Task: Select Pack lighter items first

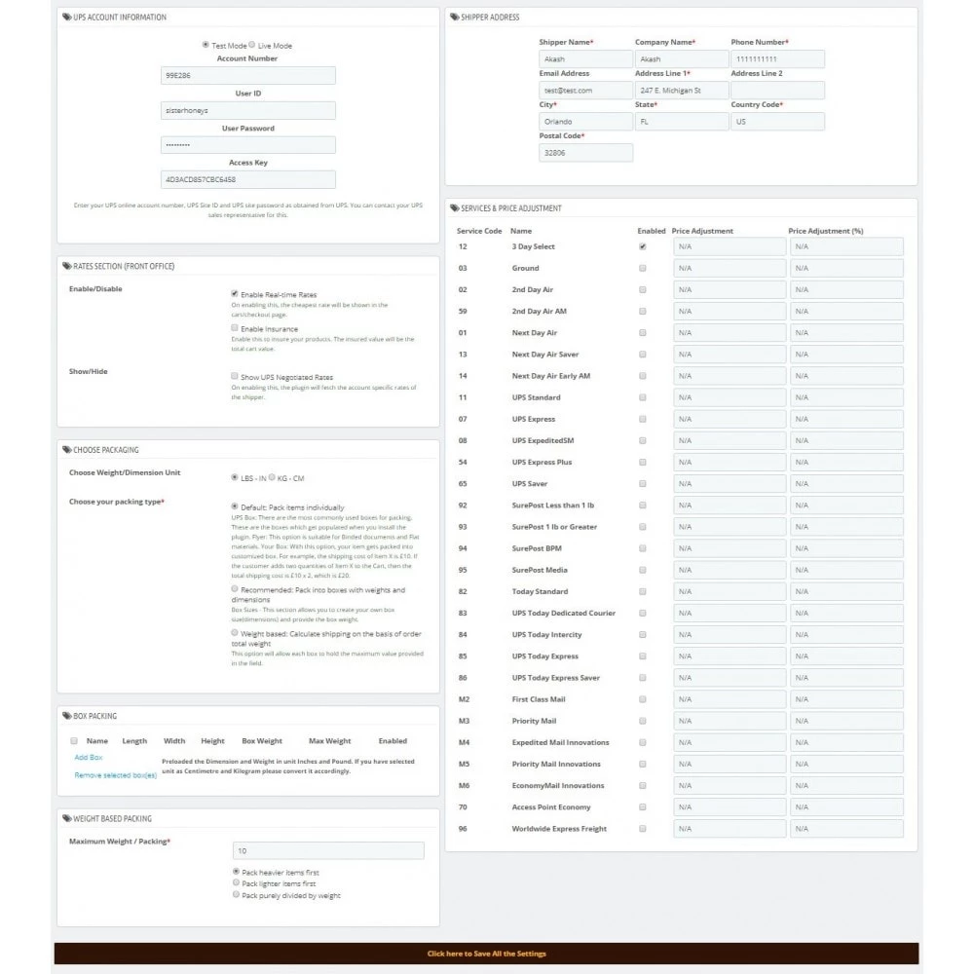Action: click(x=236, y=882)
